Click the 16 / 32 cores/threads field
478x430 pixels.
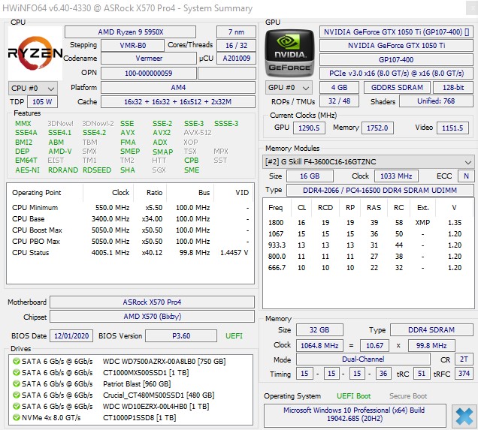(236, 45)
